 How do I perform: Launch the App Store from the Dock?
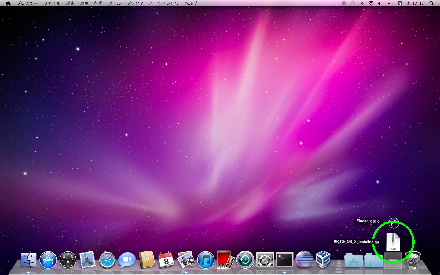[x=48, y=260]
